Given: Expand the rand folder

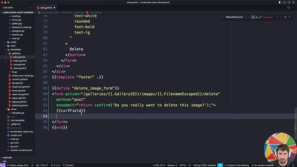Looking at the screenshot, I should 13,46.
